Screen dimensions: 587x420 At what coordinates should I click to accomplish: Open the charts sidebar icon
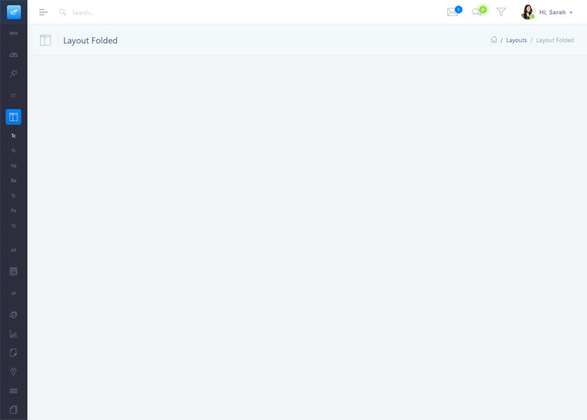pyautogui.click(x=14, y=334)
